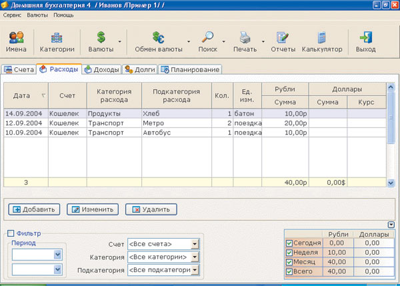Select the row dated 14.09.2004
400x286 pixels.
[195, 114]
